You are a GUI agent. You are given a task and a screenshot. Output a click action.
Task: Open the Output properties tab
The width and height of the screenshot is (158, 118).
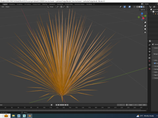(149, 52)
